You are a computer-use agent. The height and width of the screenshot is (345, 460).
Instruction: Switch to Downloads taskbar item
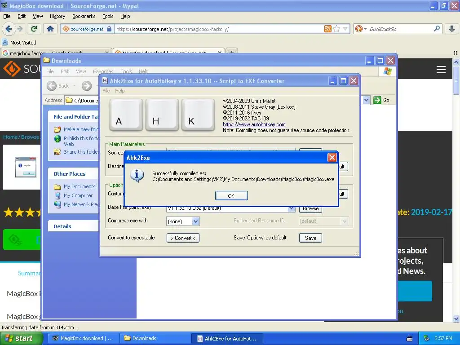pos(155,338)
